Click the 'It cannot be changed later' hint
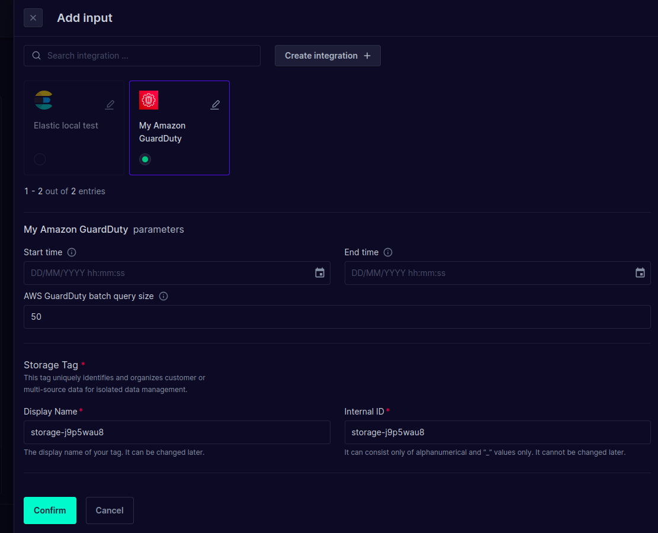Image resolution: width=658 pixels, height=533 pixels. pos(484,452)
